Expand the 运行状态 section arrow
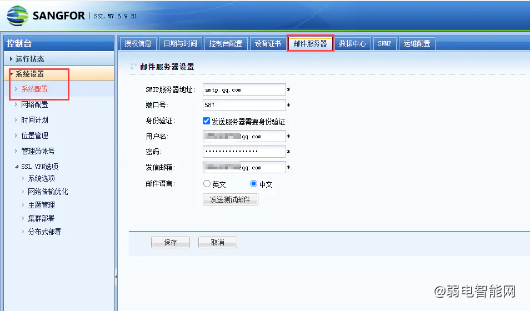530x311 pixels. coord(11,59)
